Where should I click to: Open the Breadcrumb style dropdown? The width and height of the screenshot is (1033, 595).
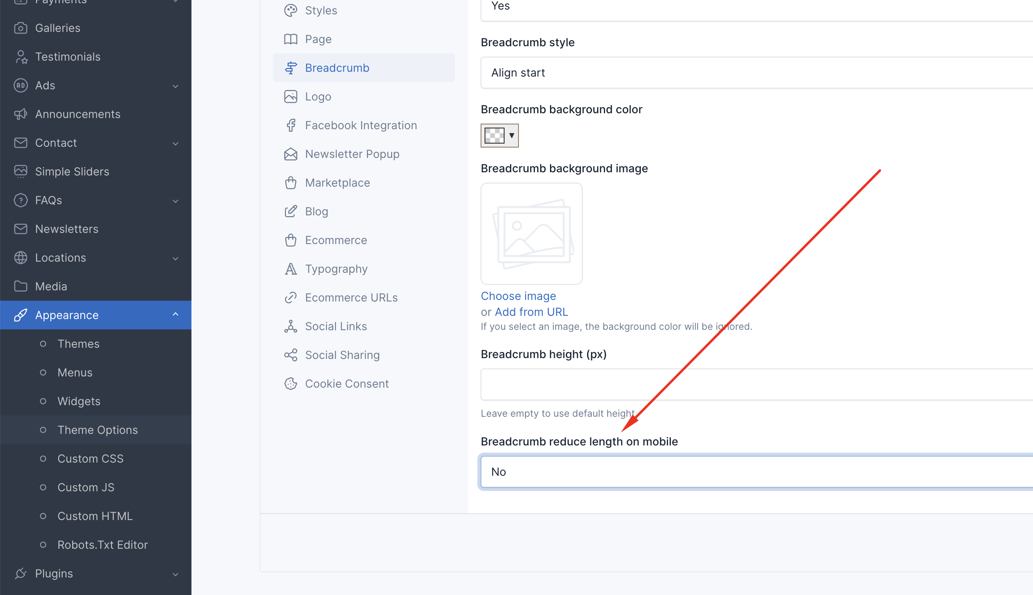point(757,72)
